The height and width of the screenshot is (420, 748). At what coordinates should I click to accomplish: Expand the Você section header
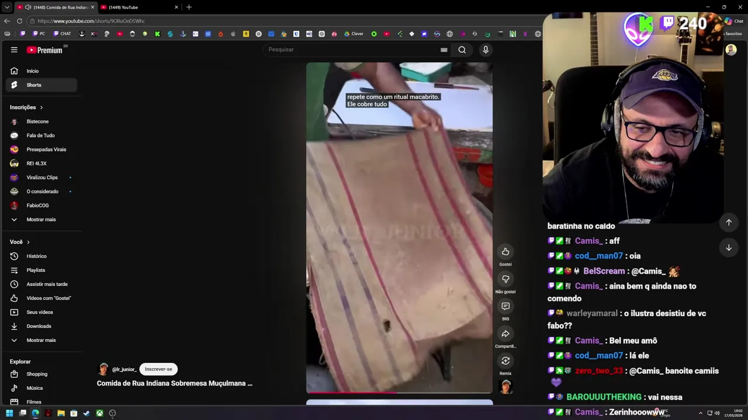pos(20,242)
